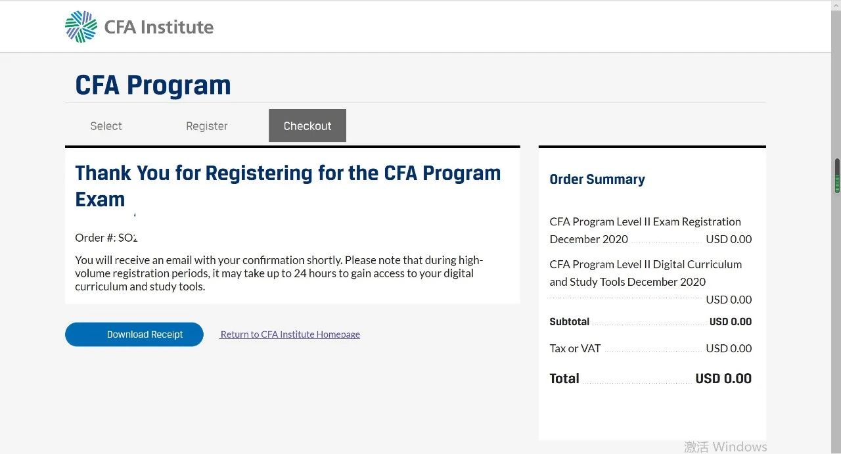Open Return to CFA Institute Homepage link
841x454 pixels.
pos(290,334)
